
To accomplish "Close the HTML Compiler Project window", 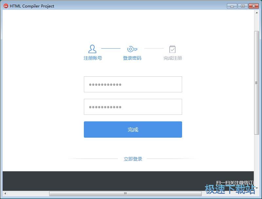I will 253,6.
